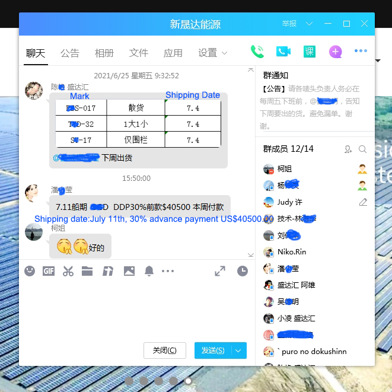The width and height of the screenshot is (392, 392).
Task: Open the shipping table image in chat
Action: [x=138, y=123]
